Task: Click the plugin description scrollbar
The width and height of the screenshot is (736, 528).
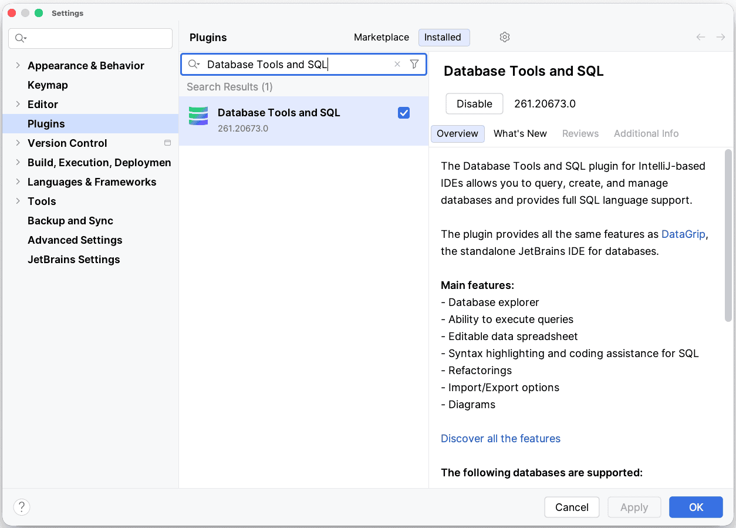Action: point(728,235)
